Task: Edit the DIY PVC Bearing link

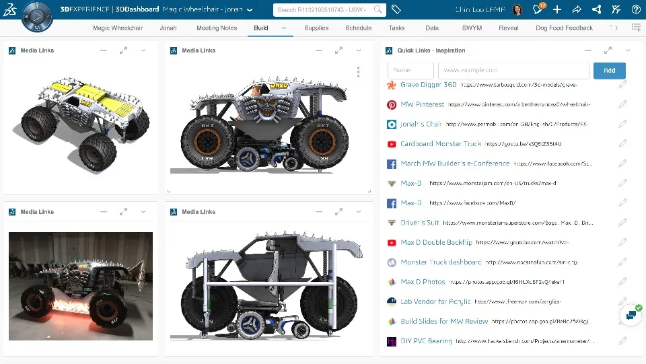Action: click(622, 341)
